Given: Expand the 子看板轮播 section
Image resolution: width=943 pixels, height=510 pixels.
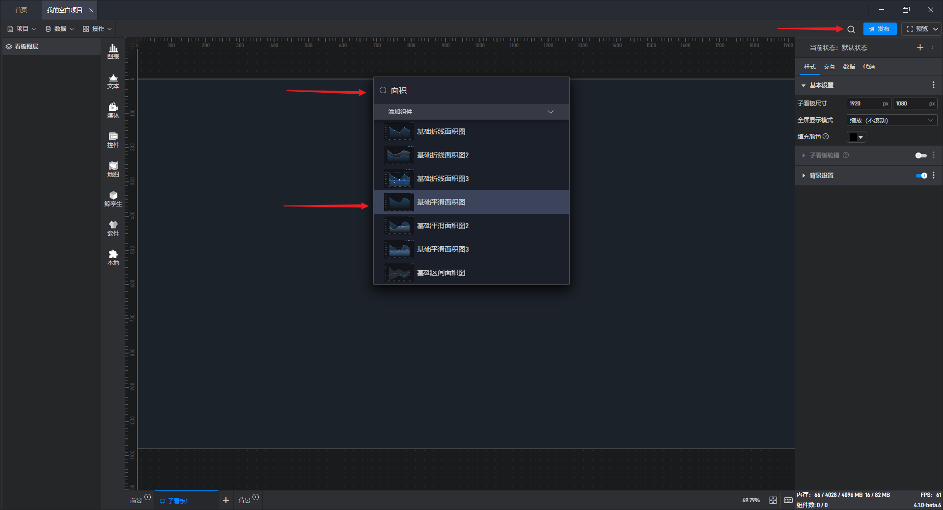Looking at the screenshot, I should point(804,155).
